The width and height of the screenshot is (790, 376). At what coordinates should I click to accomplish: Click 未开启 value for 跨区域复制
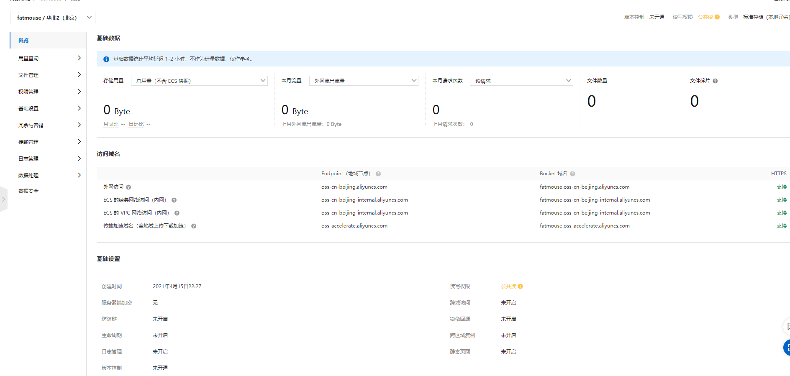(x=508, y=335)
